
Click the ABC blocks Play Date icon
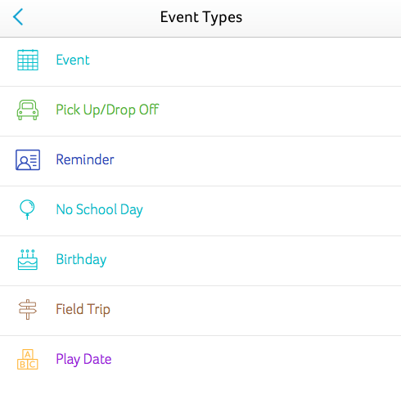pos(28,359)
